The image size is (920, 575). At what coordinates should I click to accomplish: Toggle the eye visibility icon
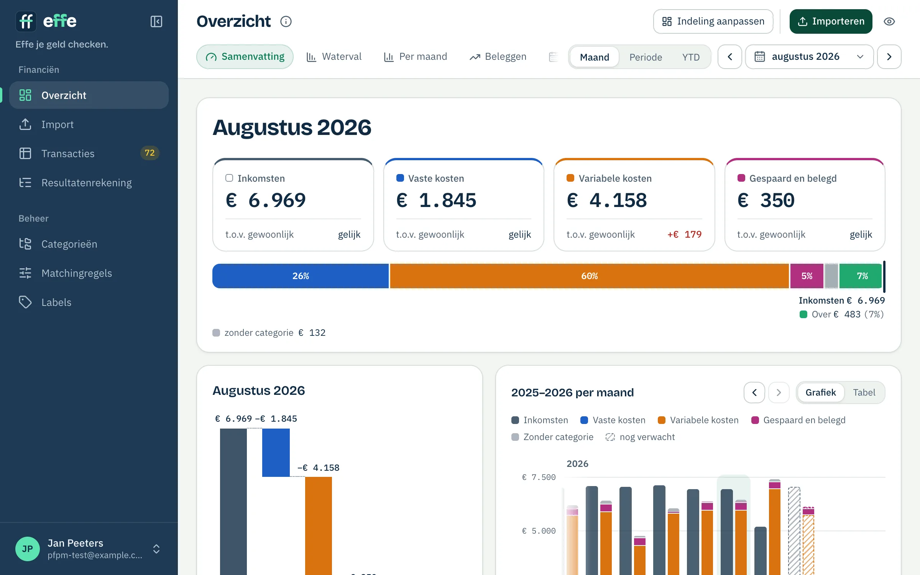click(889, 21)
